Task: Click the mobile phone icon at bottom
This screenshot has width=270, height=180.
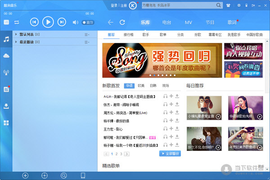Action: coord(83,175)
